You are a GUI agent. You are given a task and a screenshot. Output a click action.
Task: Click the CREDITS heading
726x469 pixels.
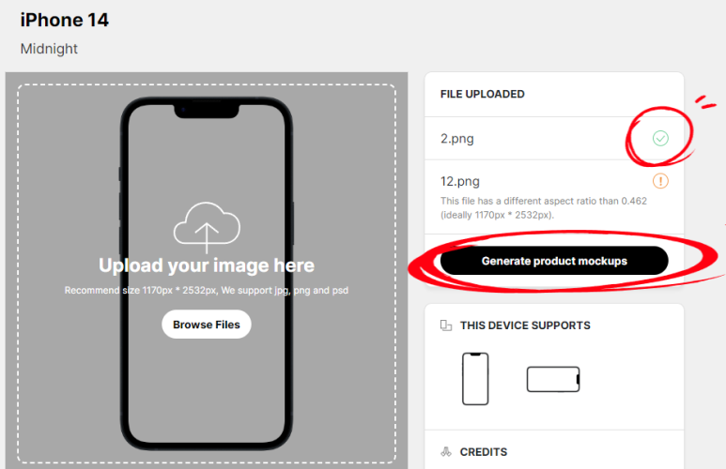pyautogui.click(x=484, y=452)
